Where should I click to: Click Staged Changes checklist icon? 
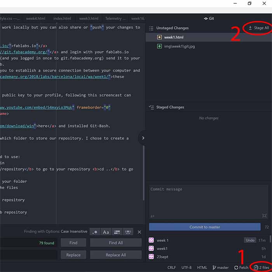click(151, 107)
